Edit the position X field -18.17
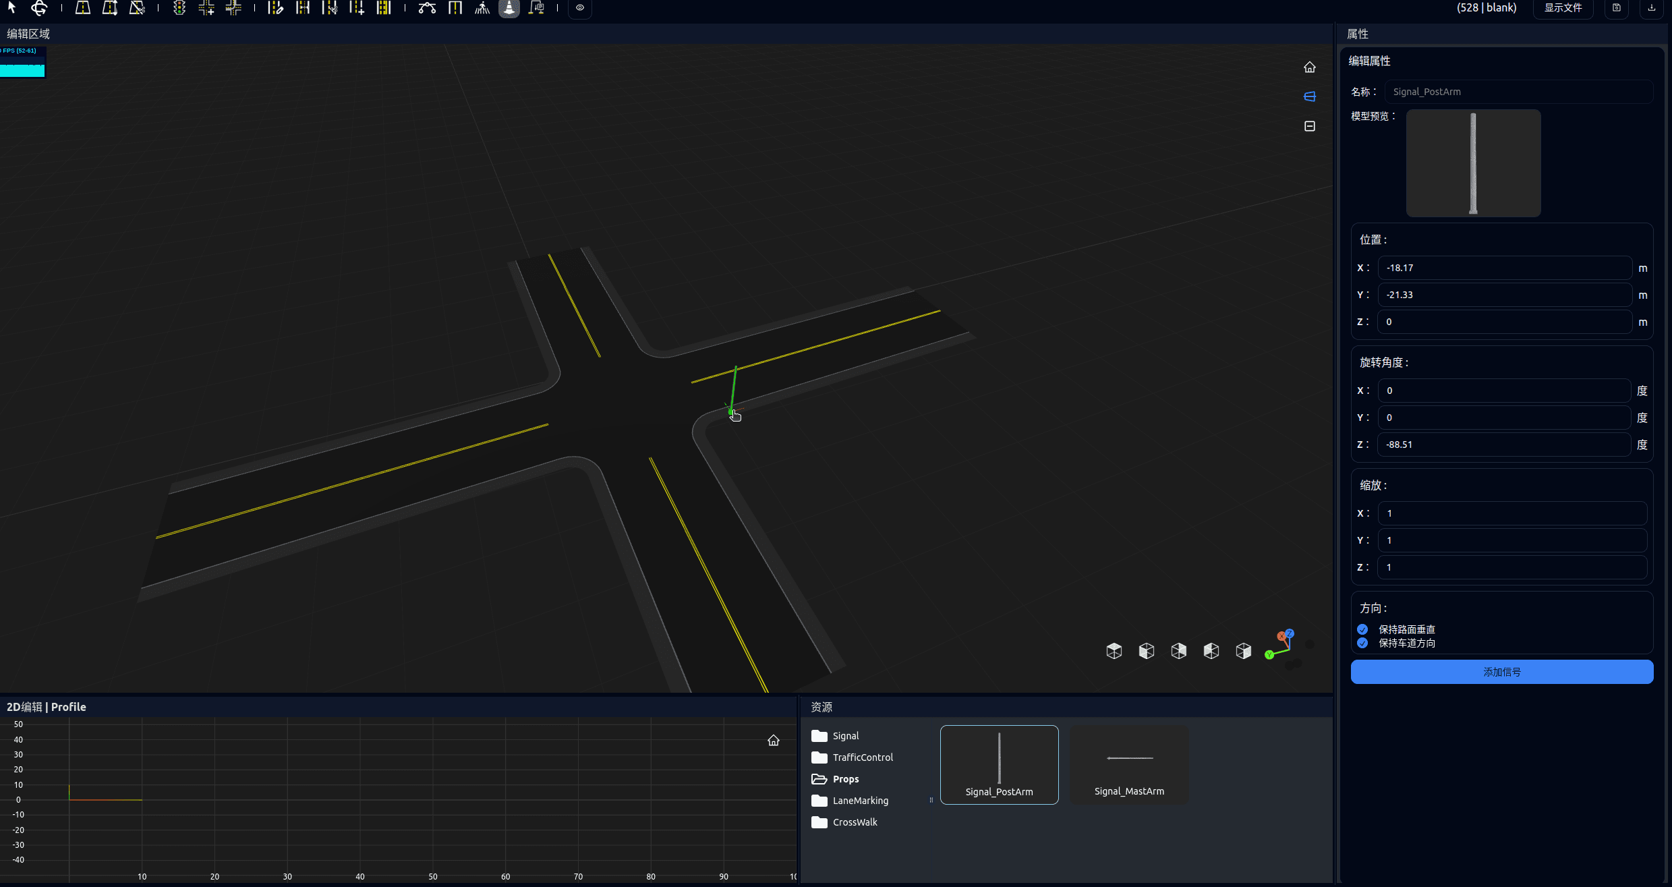The width and height of the screenshot is (1672, 887). tap(1505, 268)
